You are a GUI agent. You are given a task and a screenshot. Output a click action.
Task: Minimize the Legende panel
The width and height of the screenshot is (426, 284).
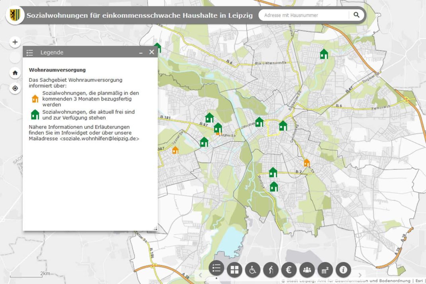click(141, 52)
